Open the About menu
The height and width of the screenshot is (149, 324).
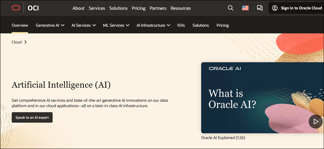pos(78,8)
